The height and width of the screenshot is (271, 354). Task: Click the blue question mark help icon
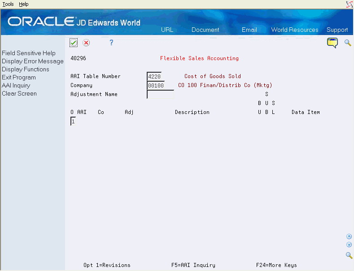111,43
